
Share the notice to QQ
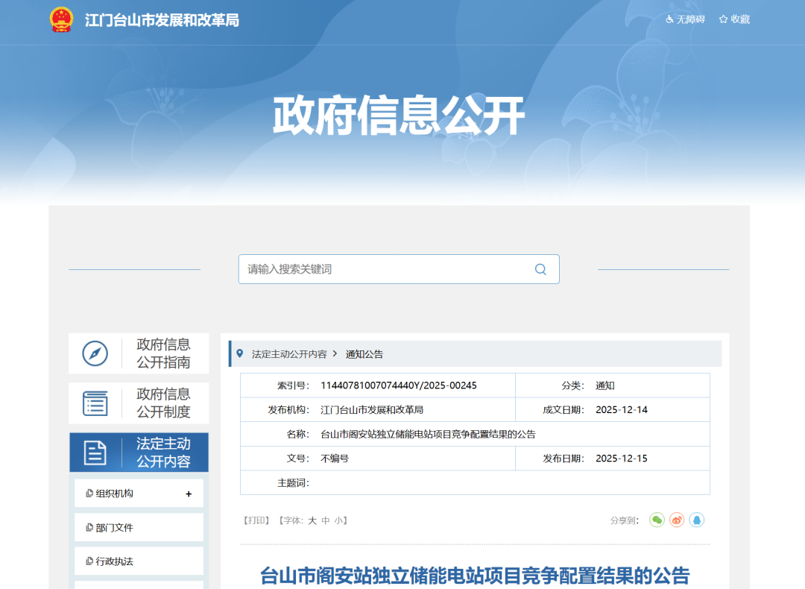[x=696, y=520]
